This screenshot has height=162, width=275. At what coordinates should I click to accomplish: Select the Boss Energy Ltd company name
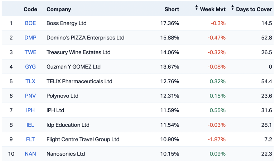[67, 23]
